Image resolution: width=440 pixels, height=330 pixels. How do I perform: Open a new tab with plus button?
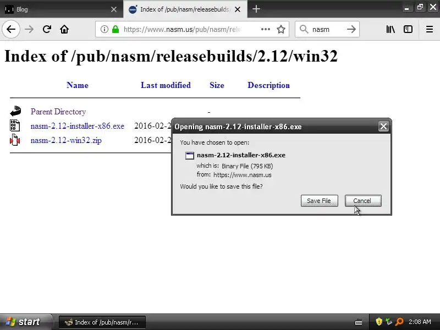pos(256,9)
